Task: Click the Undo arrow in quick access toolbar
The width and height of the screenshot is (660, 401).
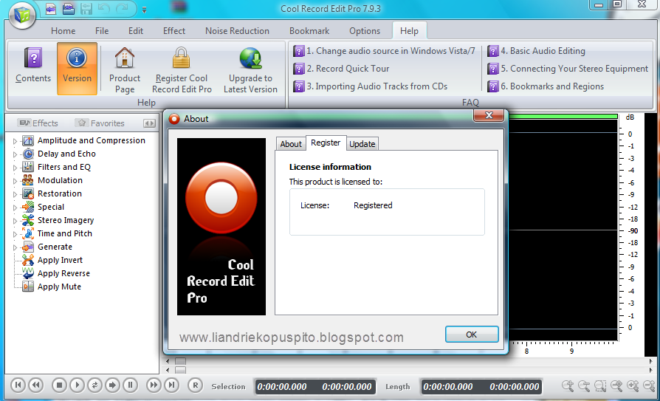Action: [103, 9]
